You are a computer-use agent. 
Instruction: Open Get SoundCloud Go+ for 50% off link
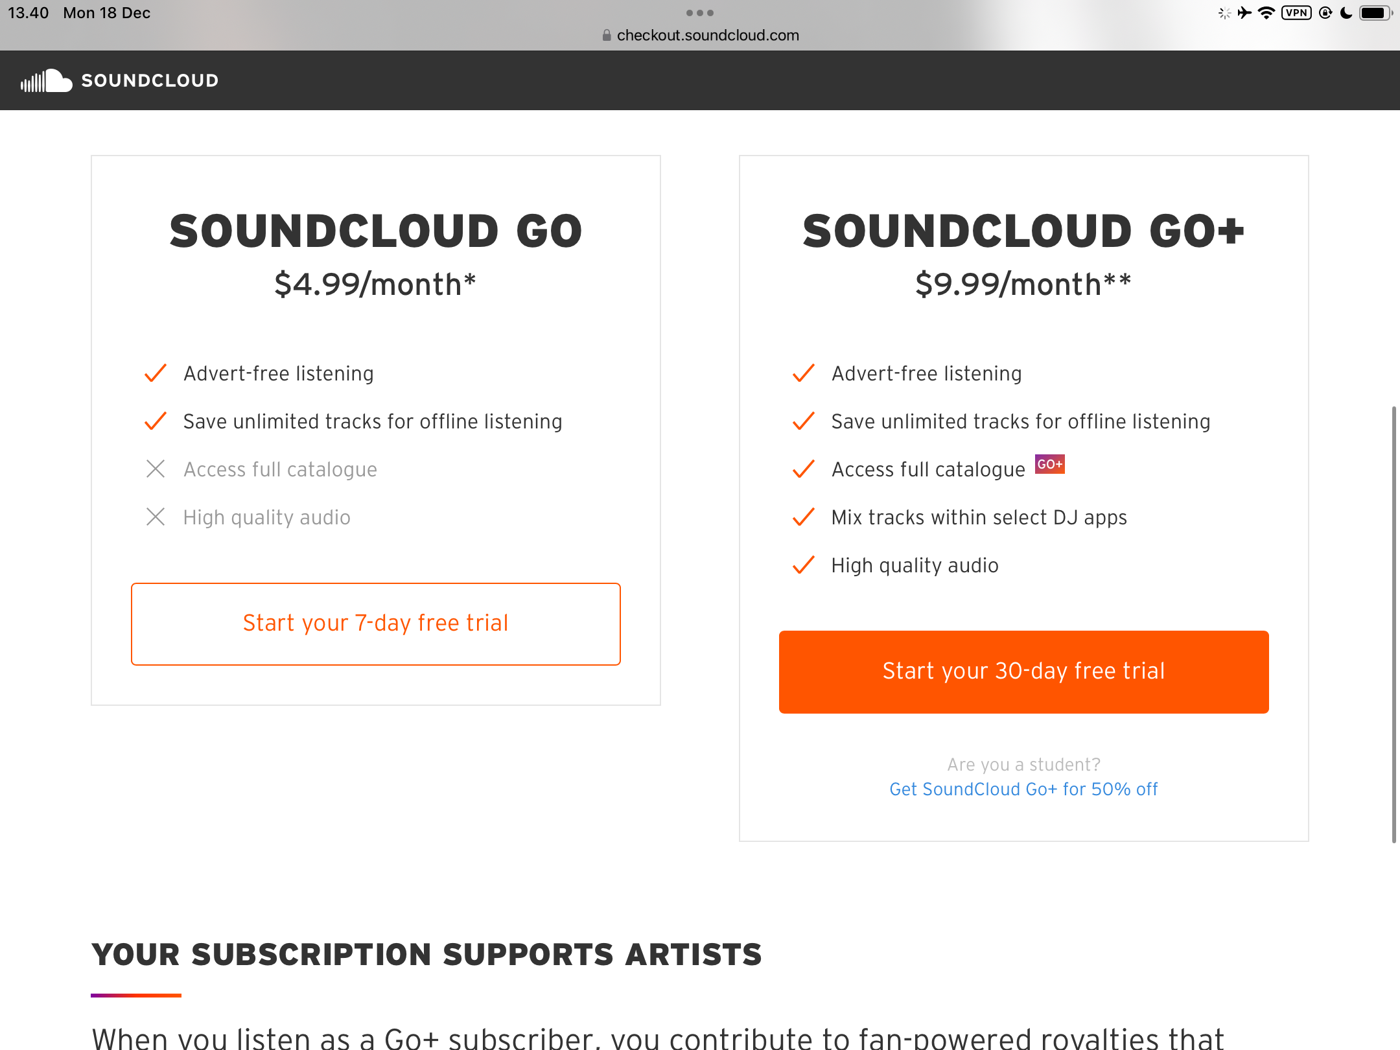[x=1023, y=789]
